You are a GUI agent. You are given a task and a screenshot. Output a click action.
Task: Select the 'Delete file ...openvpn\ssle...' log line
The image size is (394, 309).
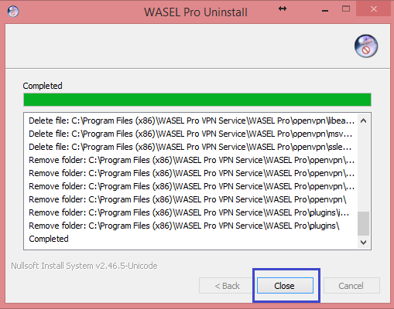[x=190, y=147]
